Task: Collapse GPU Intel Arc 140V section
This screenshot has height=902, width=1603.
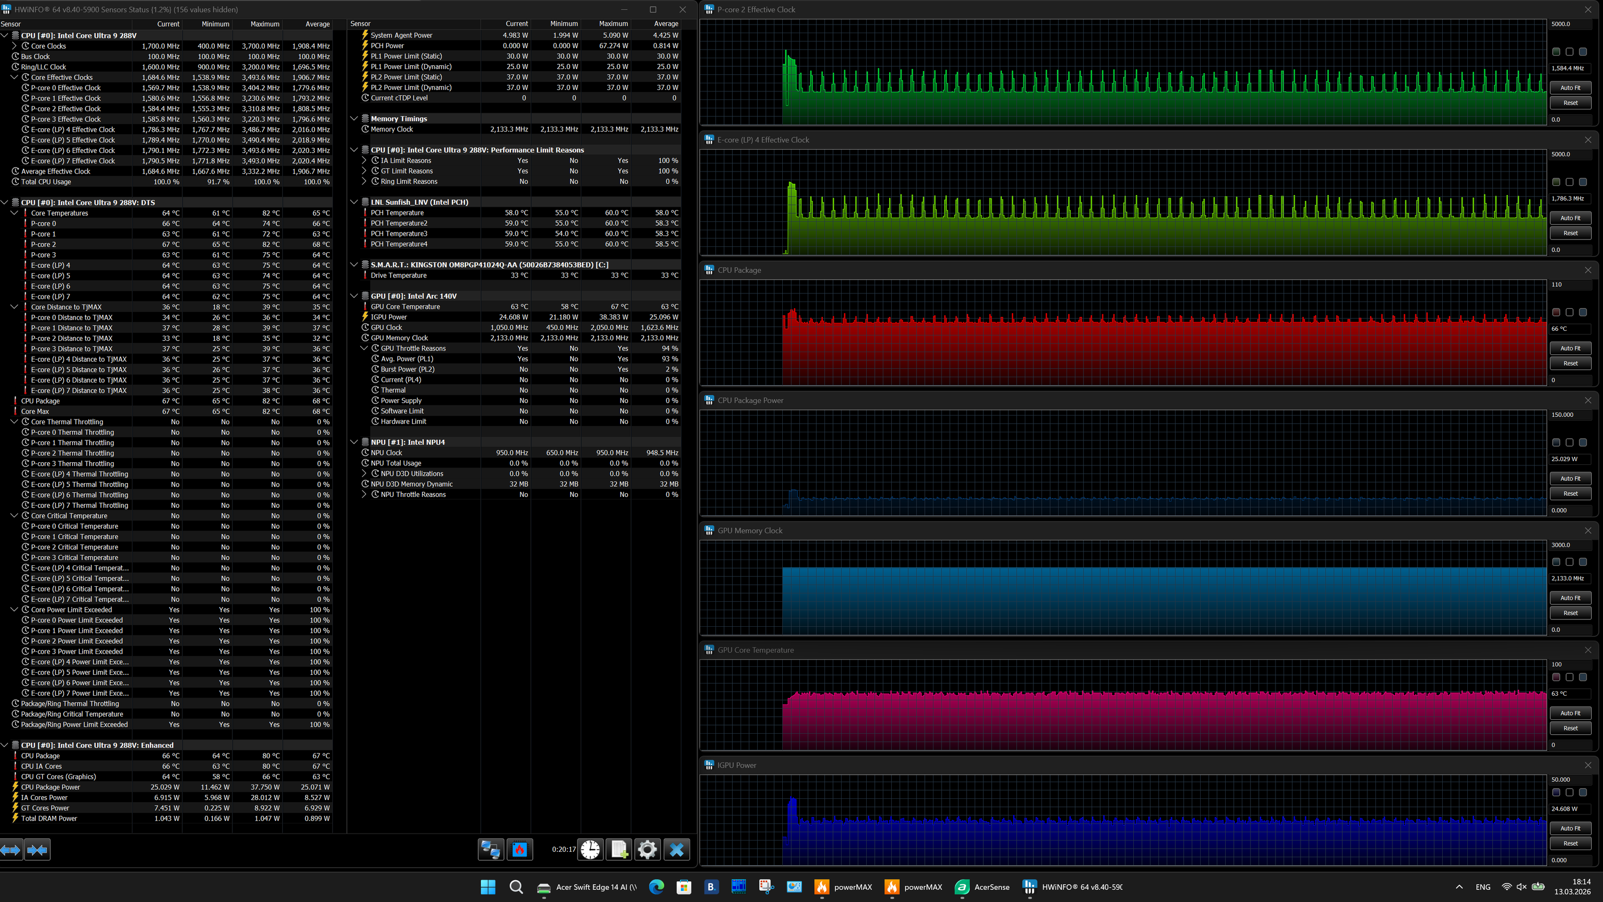Action: coord(354,297)
